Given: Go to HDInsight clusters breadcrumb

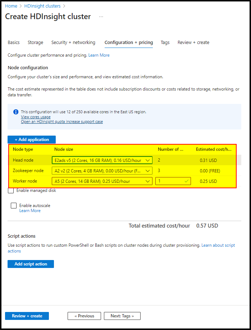Looking at the screenshot, I should click(x=42, y=6).
